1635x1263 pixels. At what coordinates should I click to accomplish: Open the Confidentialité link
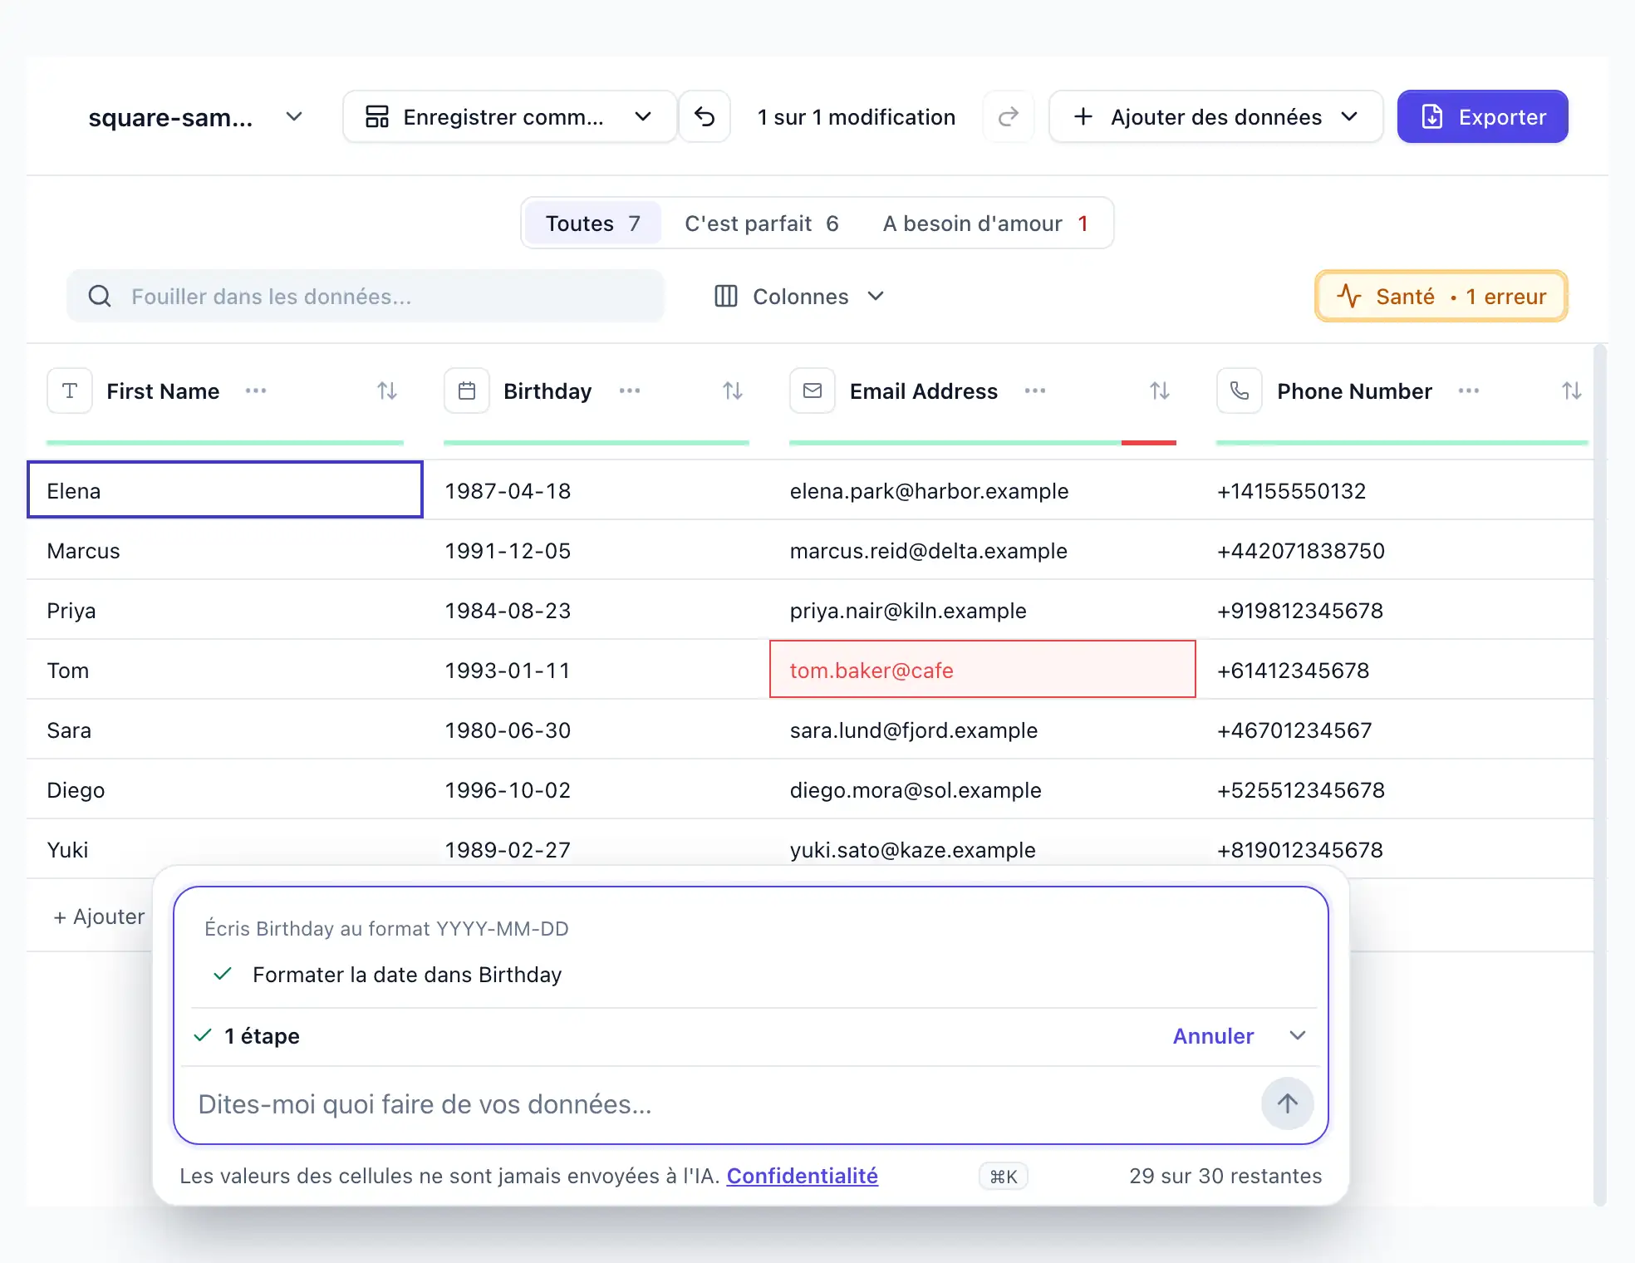tap(802, 1176)
